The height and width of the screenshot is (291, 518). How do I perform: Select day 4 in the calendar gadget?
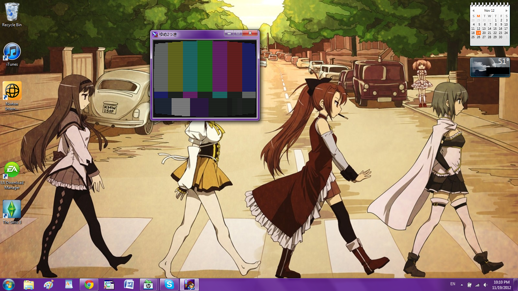pos(473,25)
